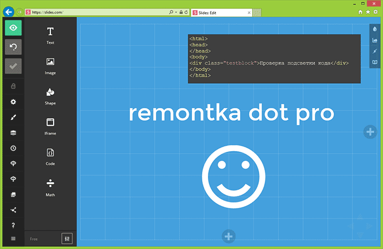
Task: Add a slide below with plus button
Action: click(229, 236)
